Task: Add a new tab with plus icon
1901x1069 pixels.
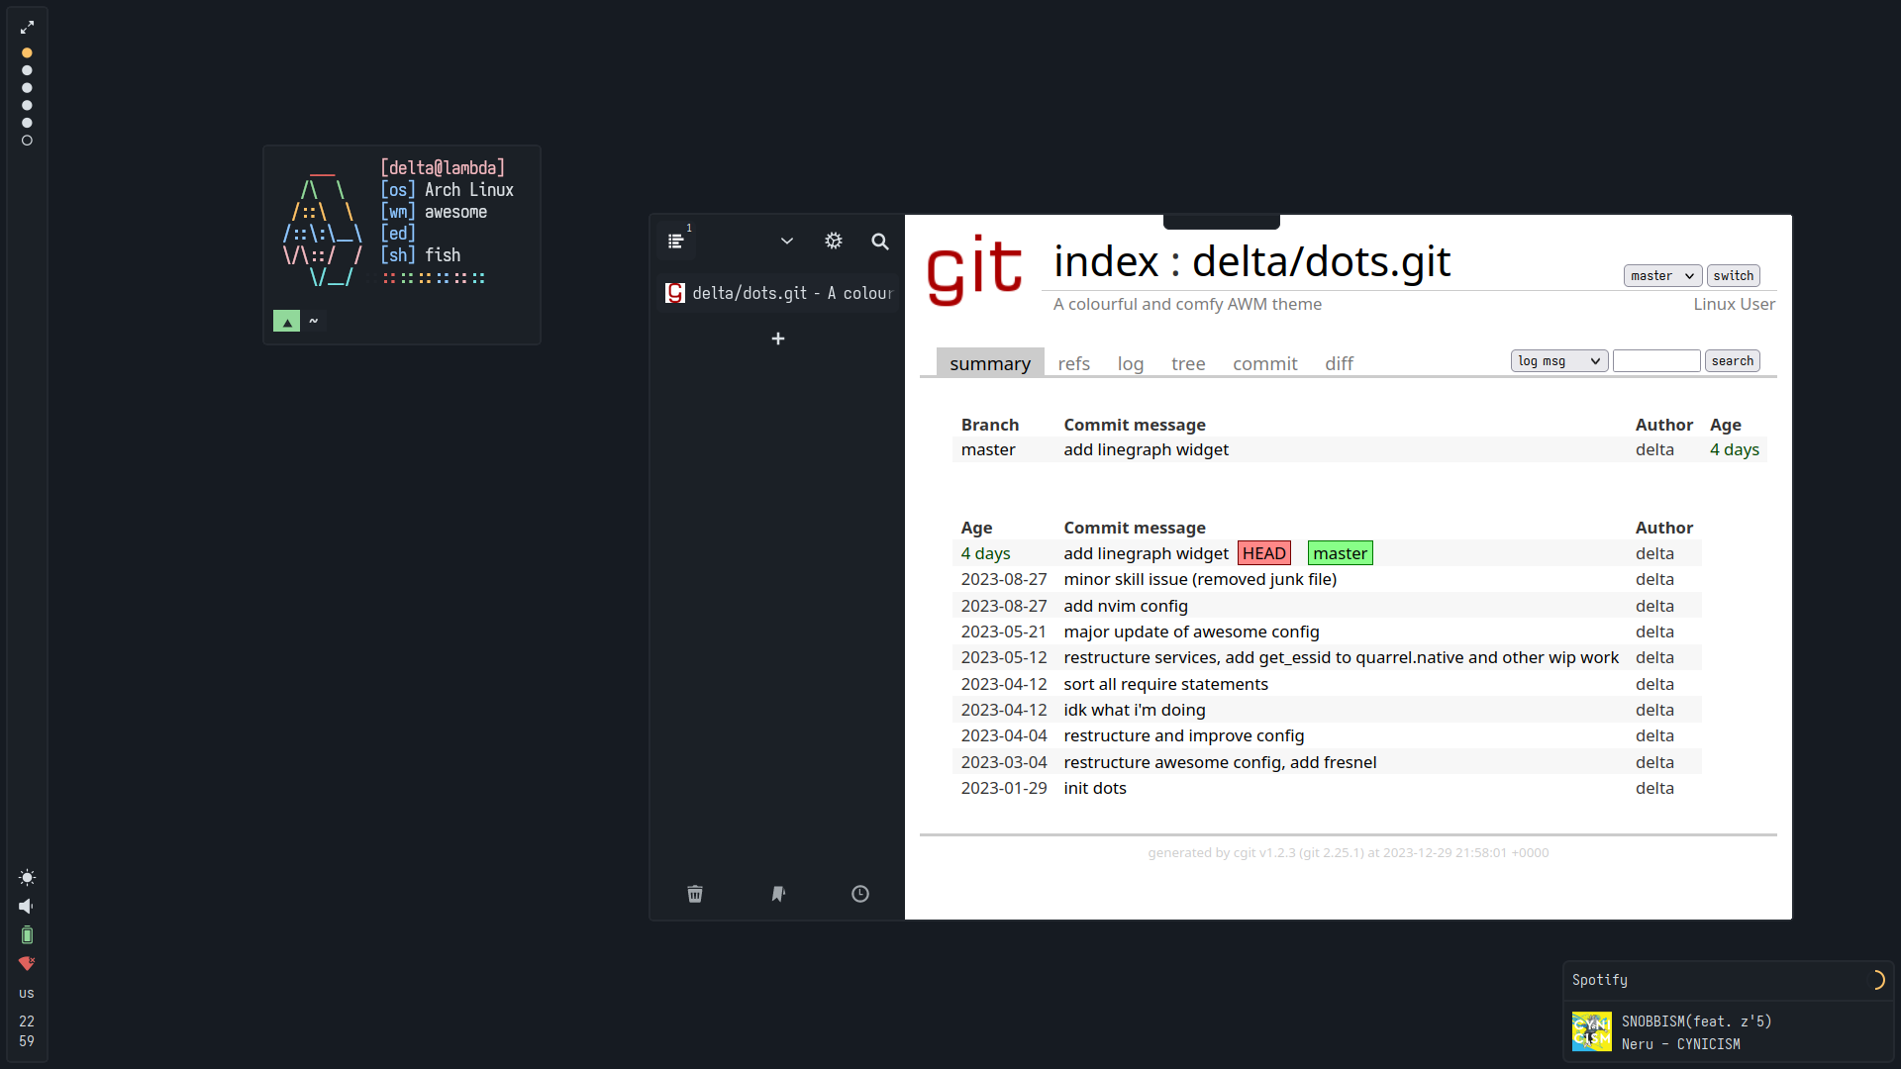Action: pos(778,339)
